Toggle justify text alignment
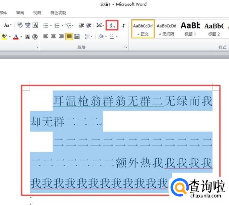Image resolution: width=229 pixels, height=206 pixels. [69, 37]
